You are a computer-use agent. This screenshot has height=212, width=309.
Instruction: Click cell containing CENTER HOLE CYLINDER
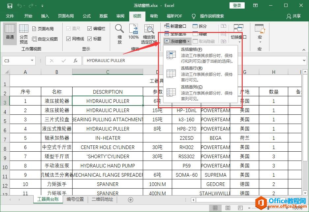pyautogui.click(x=108, y=147)
